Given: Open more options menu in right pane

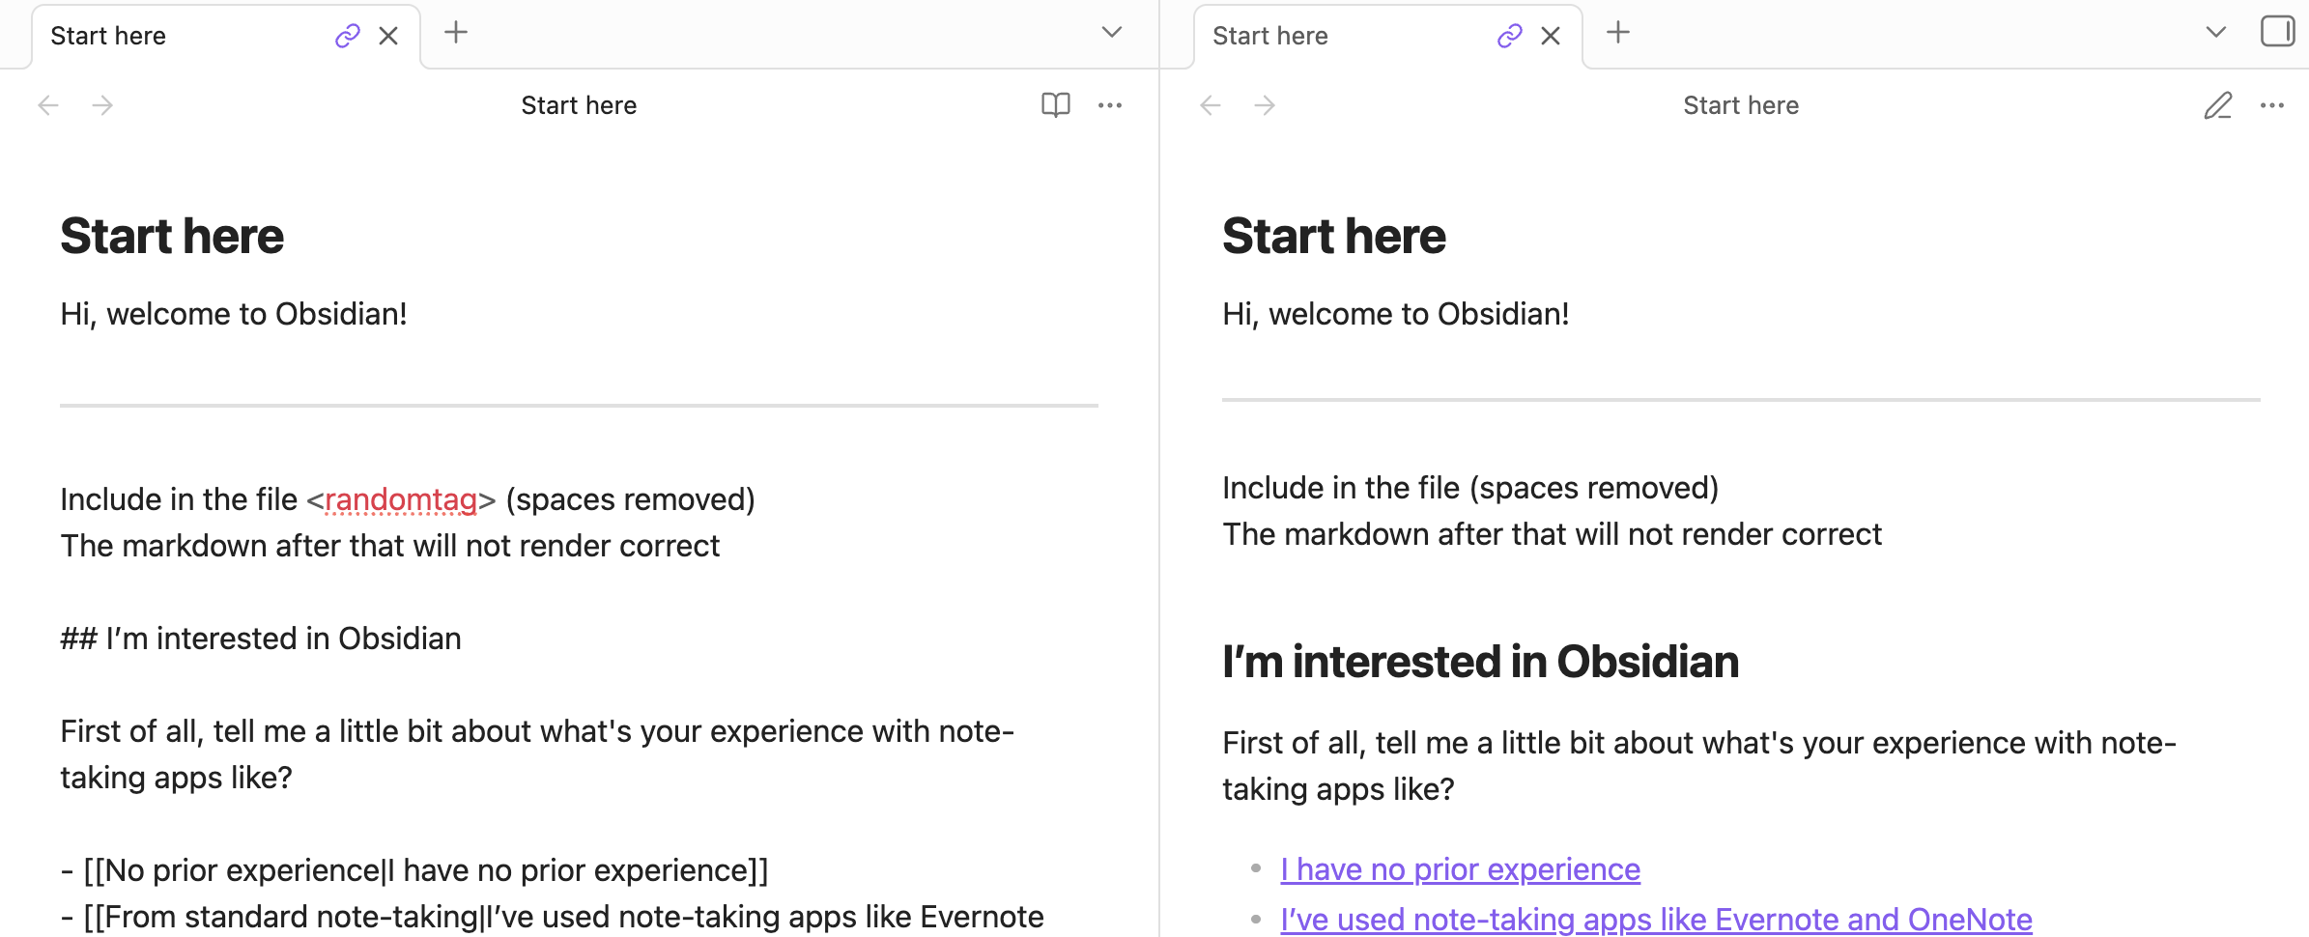Looking at the screenshot, I should click(x=2272, y=105).
